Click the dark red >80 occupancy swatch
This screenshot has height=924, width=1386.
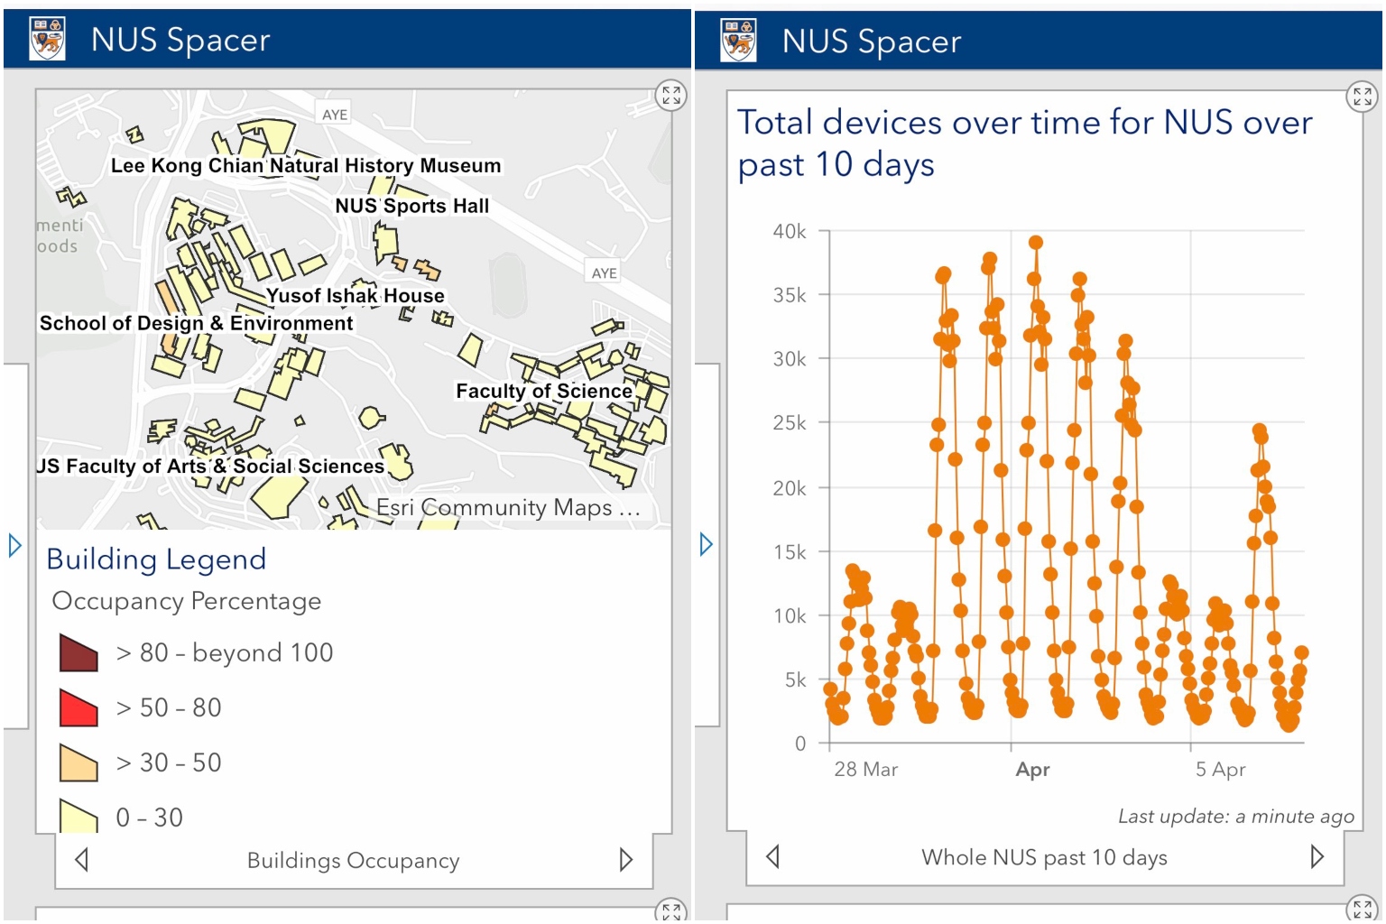coord(79,652)
